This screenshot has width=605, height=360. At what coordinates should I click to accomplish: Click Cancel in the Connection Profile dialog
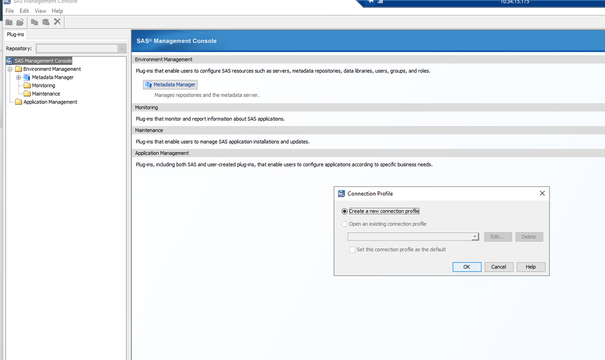coord(498,267)
